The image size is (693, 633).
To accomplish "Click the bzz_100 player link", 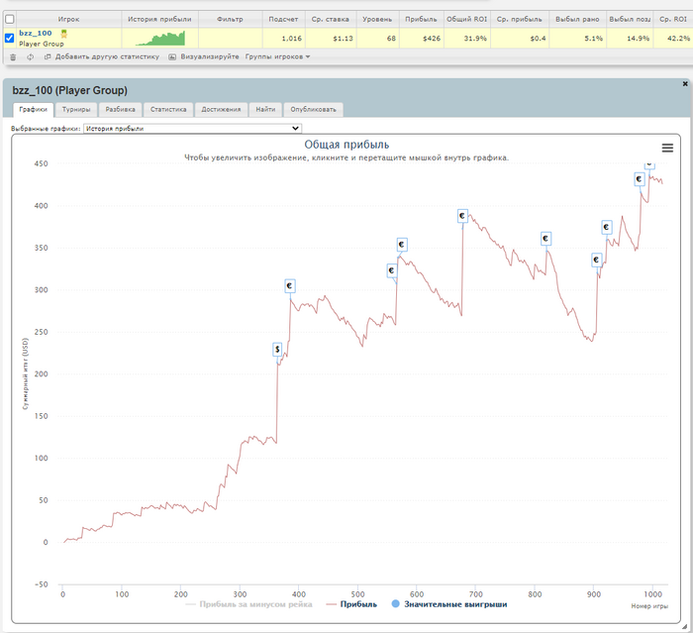I will coord(36,33).
